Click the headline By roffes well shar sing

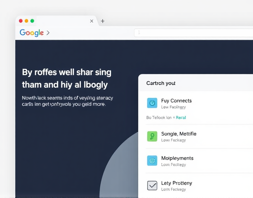coord(67,72)
